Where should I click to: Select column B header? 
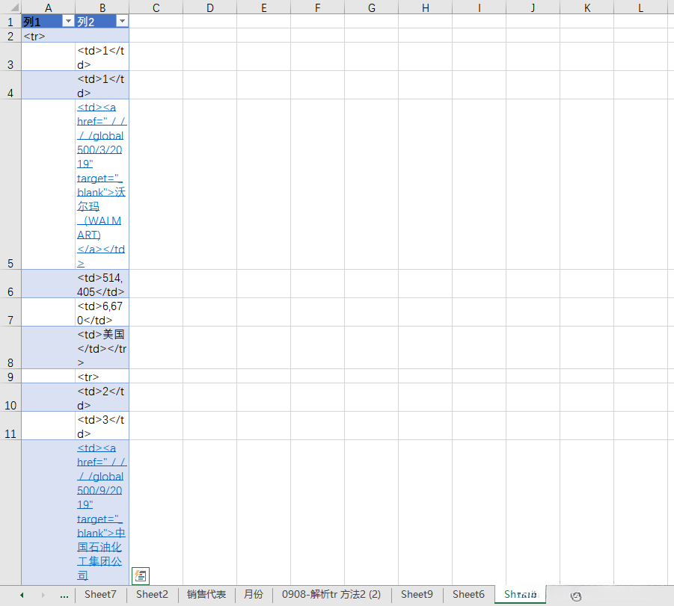click(x=102, y=7)
